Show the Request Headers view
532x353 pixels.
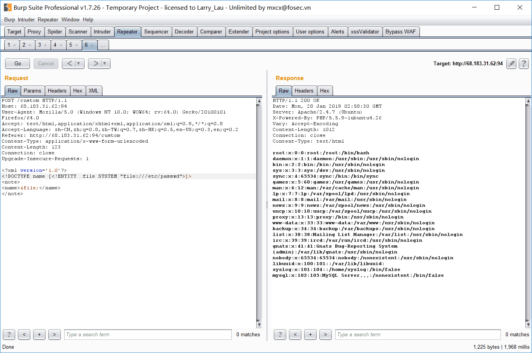pos(57,91)
